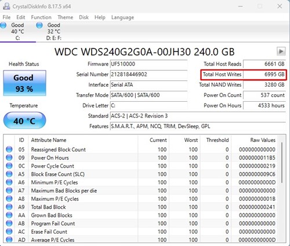Click status circle icon for disk C:
This screenshot has width=290, height=246.
click(x=3, y=25)
